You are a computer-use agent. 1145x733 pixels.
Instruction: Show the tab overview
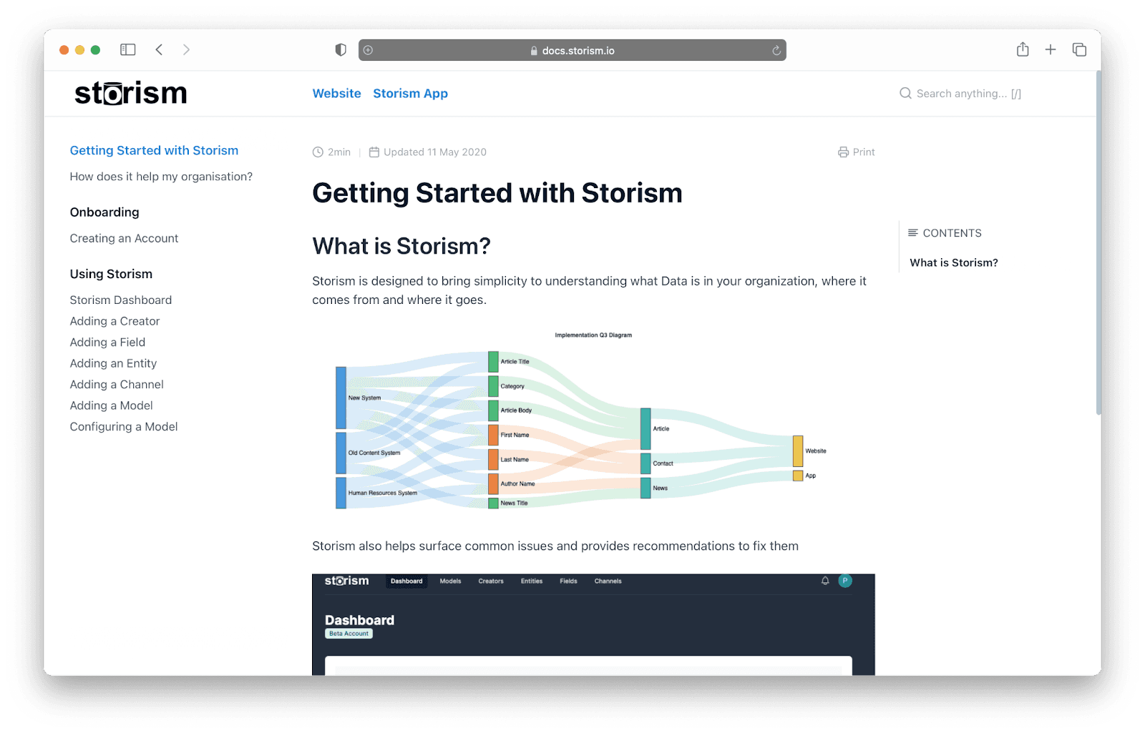point(1079,49)
